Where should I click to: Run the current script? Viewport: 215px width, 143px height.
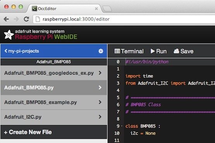pyautogui.click(x=159, y=51)
